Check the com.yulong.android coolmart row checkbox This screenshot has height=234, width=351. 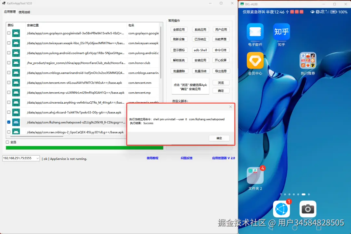tap(9, 53)
